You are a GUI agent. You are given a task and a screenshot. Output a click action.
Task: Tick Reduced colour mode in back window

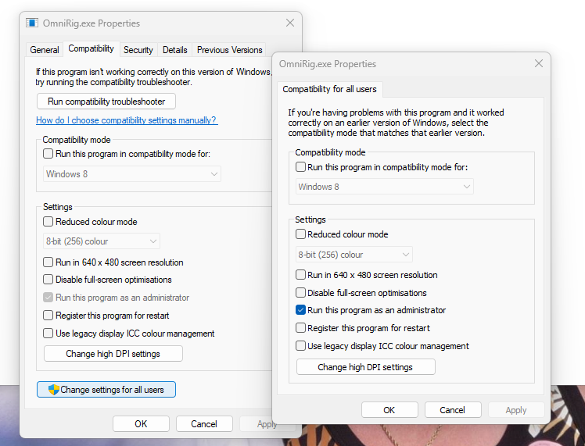[x=48, y=222]
